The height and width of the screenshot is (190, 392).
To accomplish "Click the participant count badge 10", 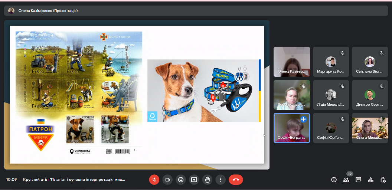I will click(350, 174).
